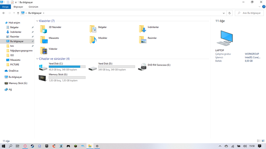Select DVD RW Sürücüsü (E:) drive
This screenshot has height=149, width=266.
[154, 67]
